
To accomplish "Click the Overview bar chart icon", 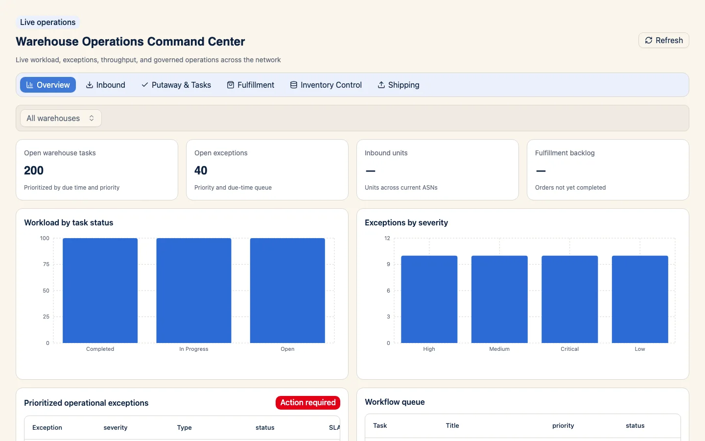I will (30, 85).
